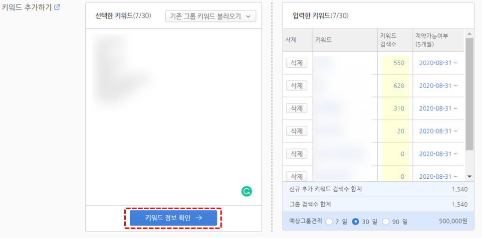Click the green Grammarly icon
The width and height of the screenshot is (482, 238).
(x=246, y=191)
